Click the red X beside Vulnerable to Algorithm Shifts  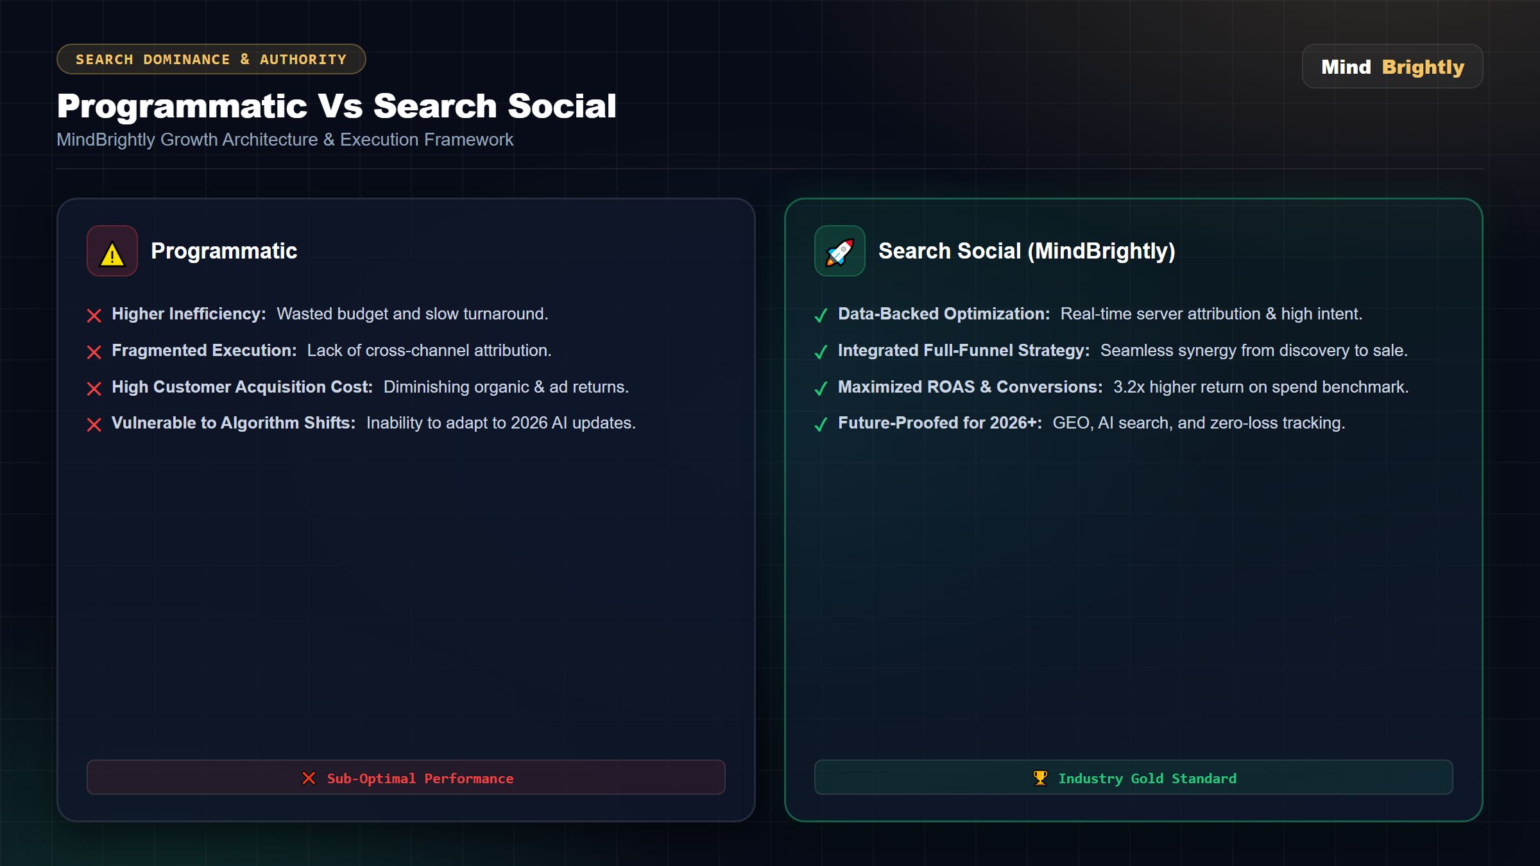point(94,425)
